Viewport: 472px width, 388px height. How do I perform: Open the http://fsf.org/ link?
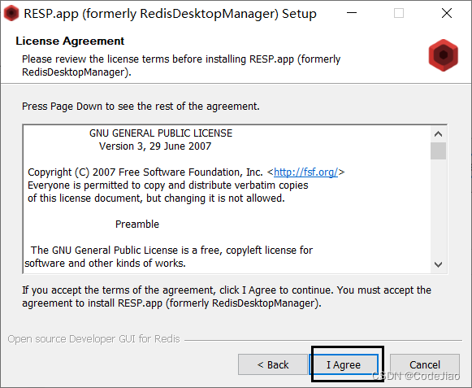(305, 172)
